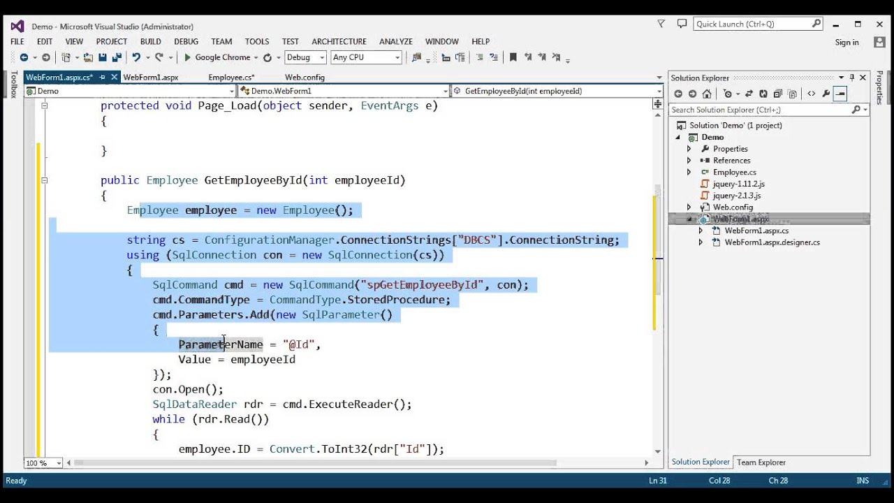894x503 pixels.
Task: Select Web.config in Solution Explorer tree
Action: (733, 207)
